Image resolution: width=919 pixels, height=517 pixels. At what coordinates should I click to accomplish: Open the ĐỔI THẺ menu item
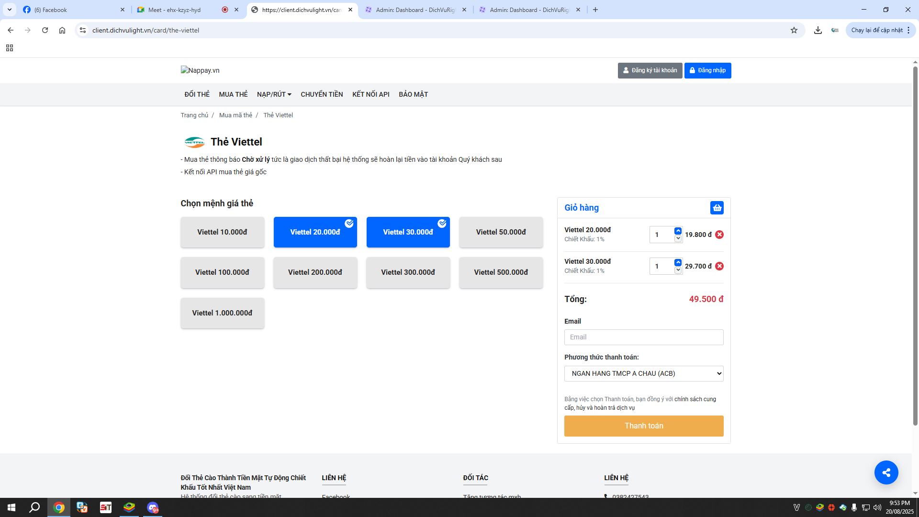197,94
